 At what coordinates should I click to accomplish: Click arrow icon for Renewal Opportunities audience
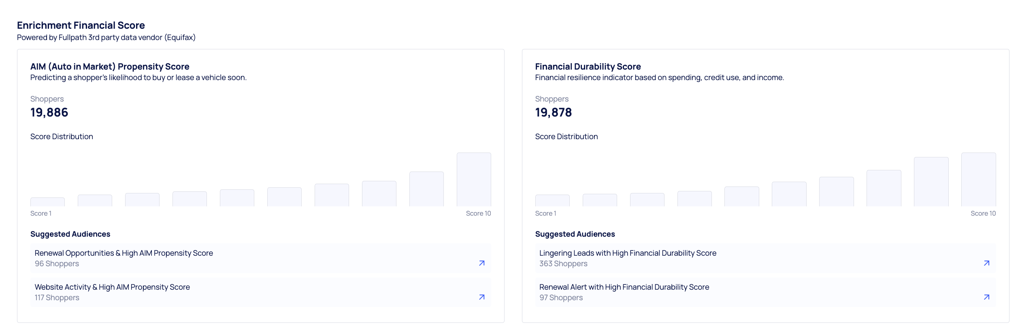coord(481,263)
